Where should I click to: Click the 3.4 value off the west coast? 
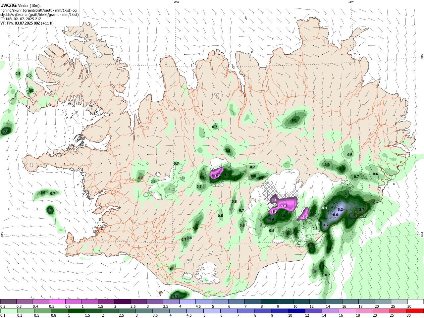pos(6,132)
